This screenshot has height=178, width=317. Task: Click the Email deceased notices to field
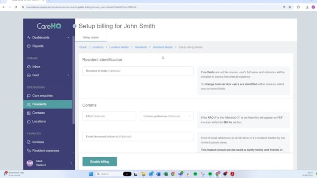click(138, 136)
